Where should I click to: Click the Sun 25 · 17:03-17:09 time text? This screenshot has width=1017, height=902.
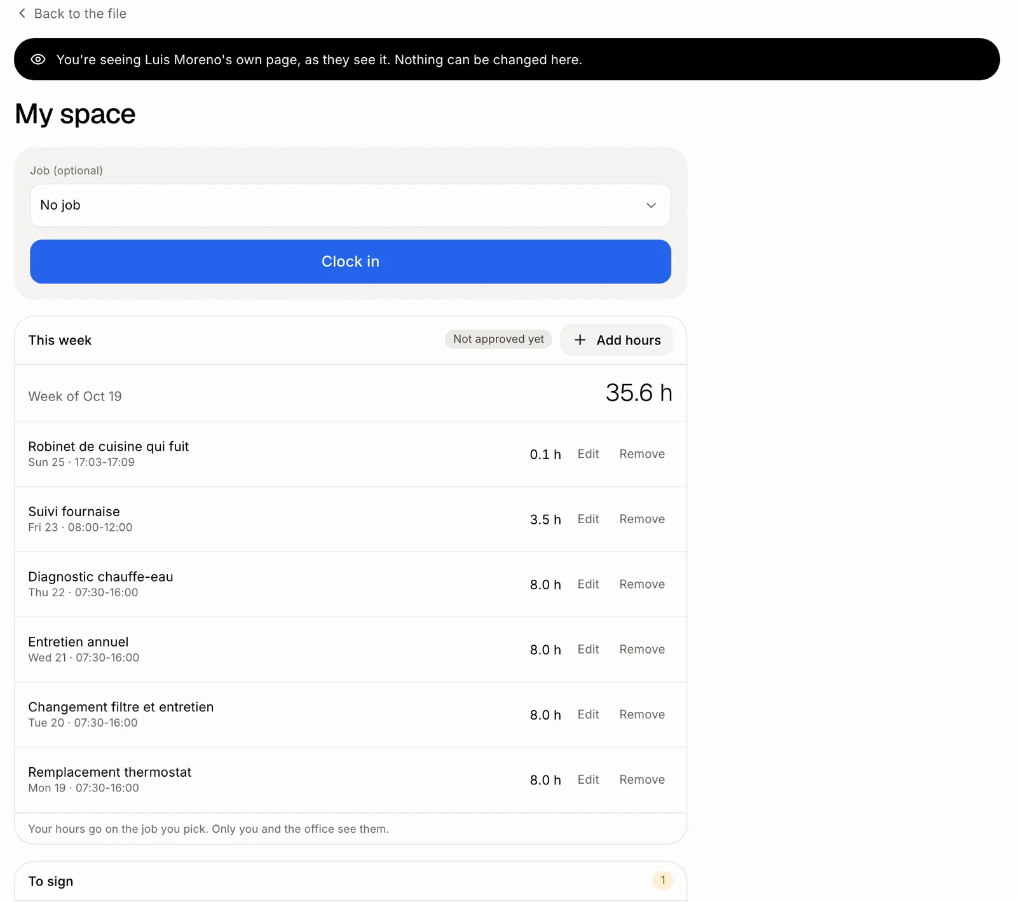click(x=81, y=462)
